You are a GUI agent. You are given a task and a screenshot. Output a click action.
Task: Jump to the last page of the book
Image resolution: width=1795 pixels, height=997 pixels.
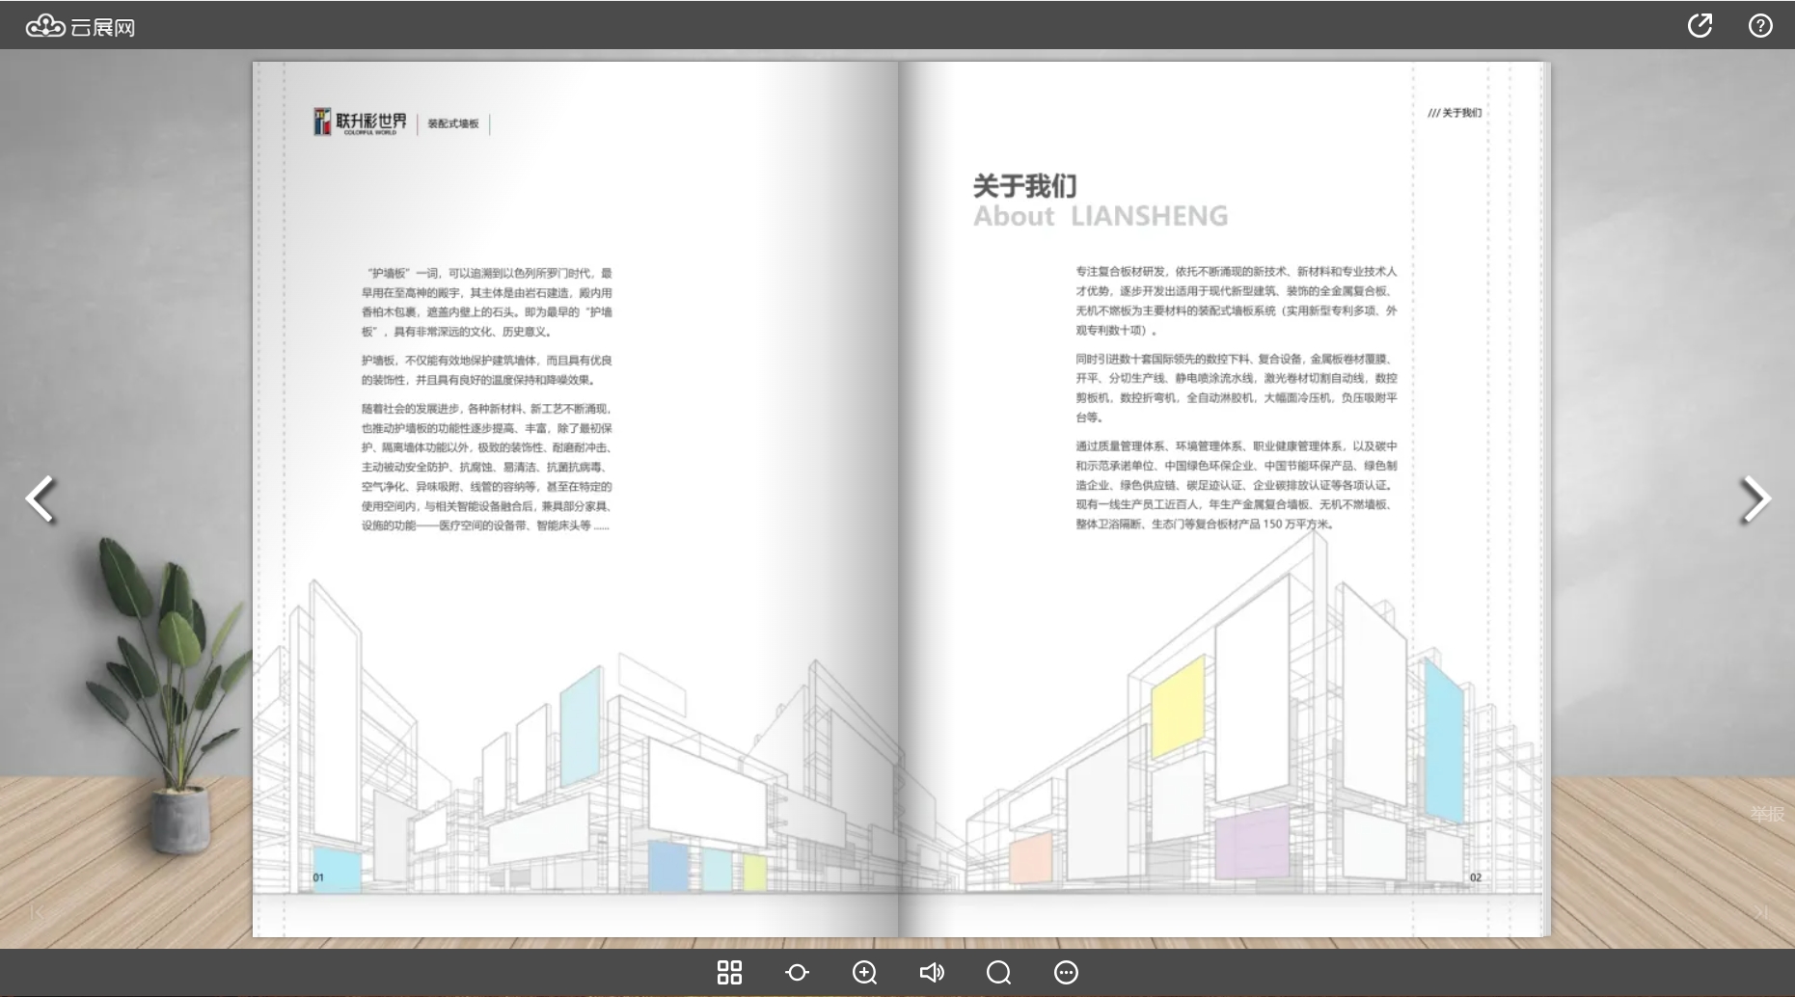click(x=1760, y=911)
